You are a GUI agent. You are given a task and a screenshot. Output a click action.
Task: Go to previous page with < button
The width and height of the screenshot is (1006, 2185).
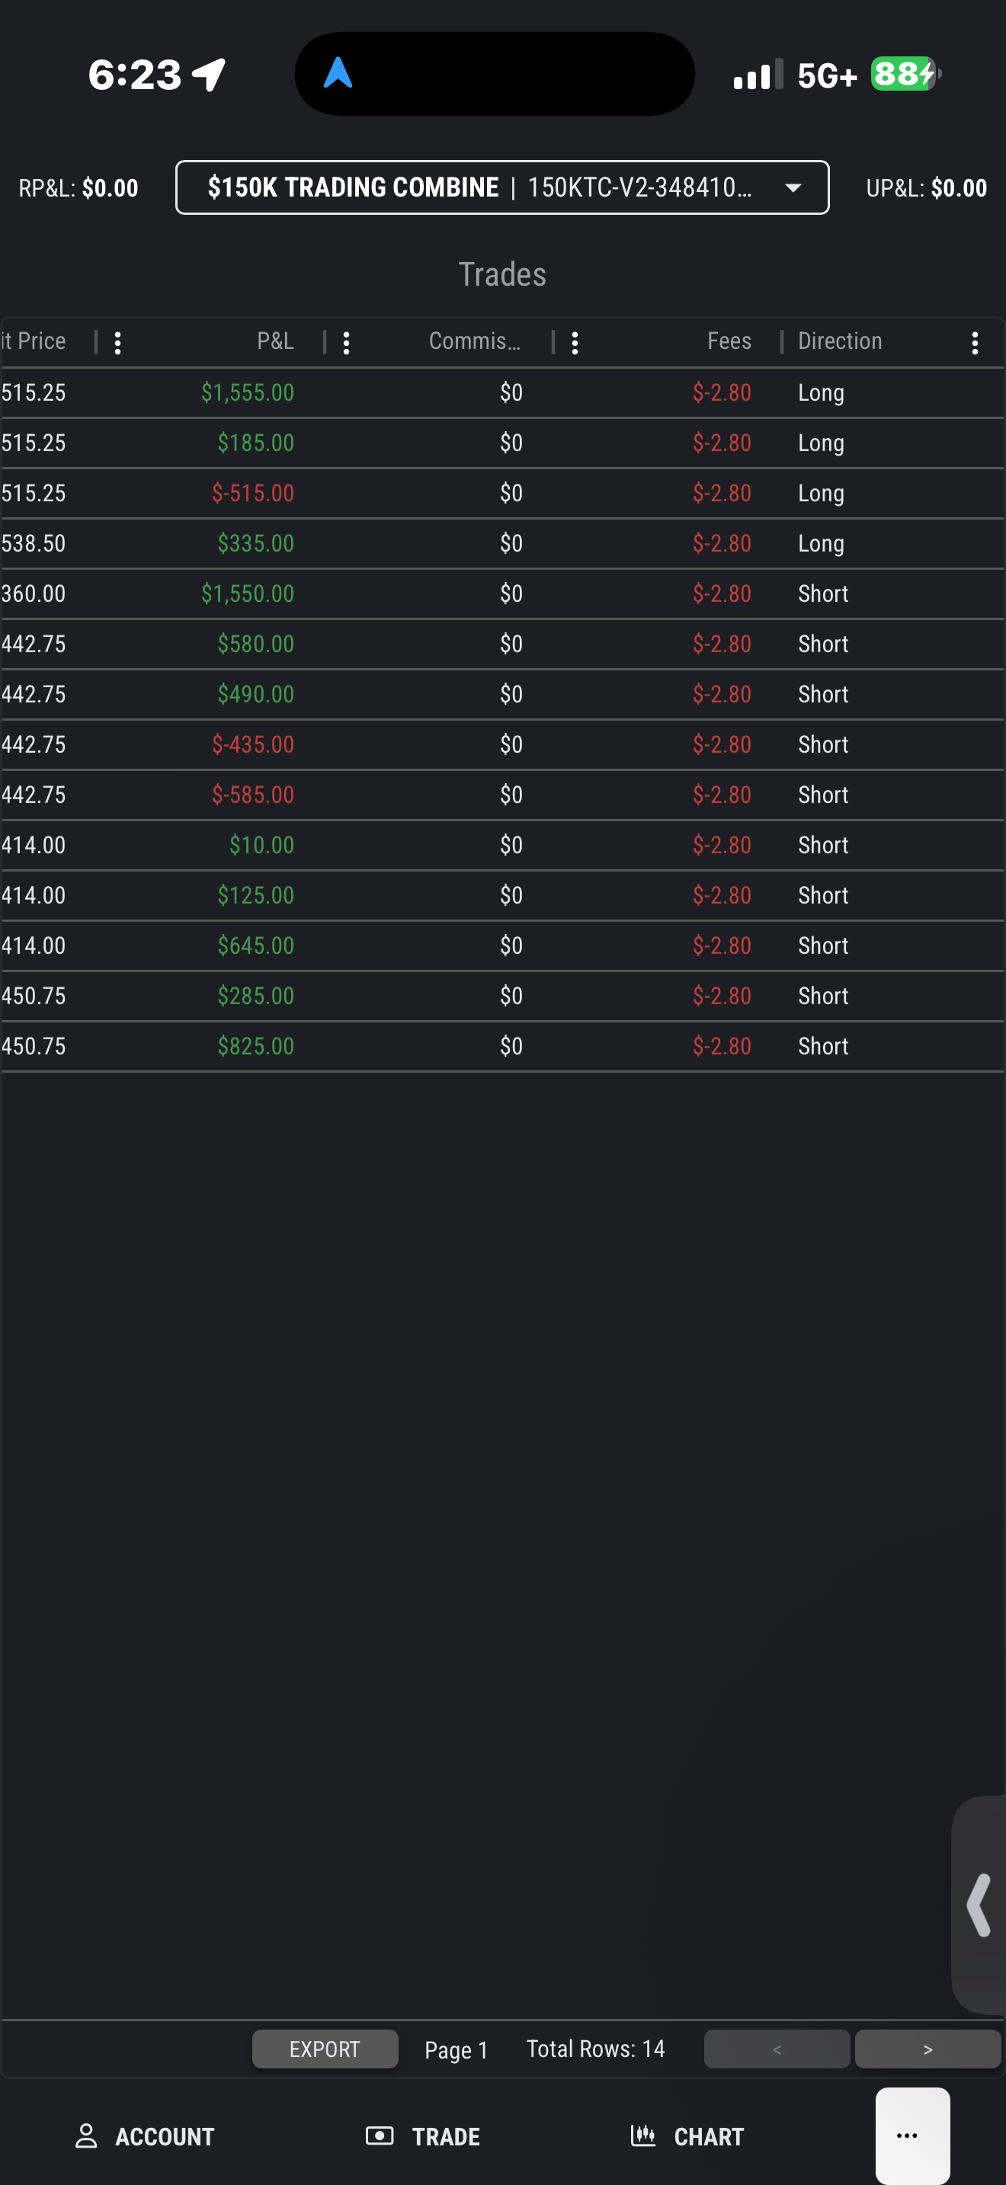(777, 2049)
